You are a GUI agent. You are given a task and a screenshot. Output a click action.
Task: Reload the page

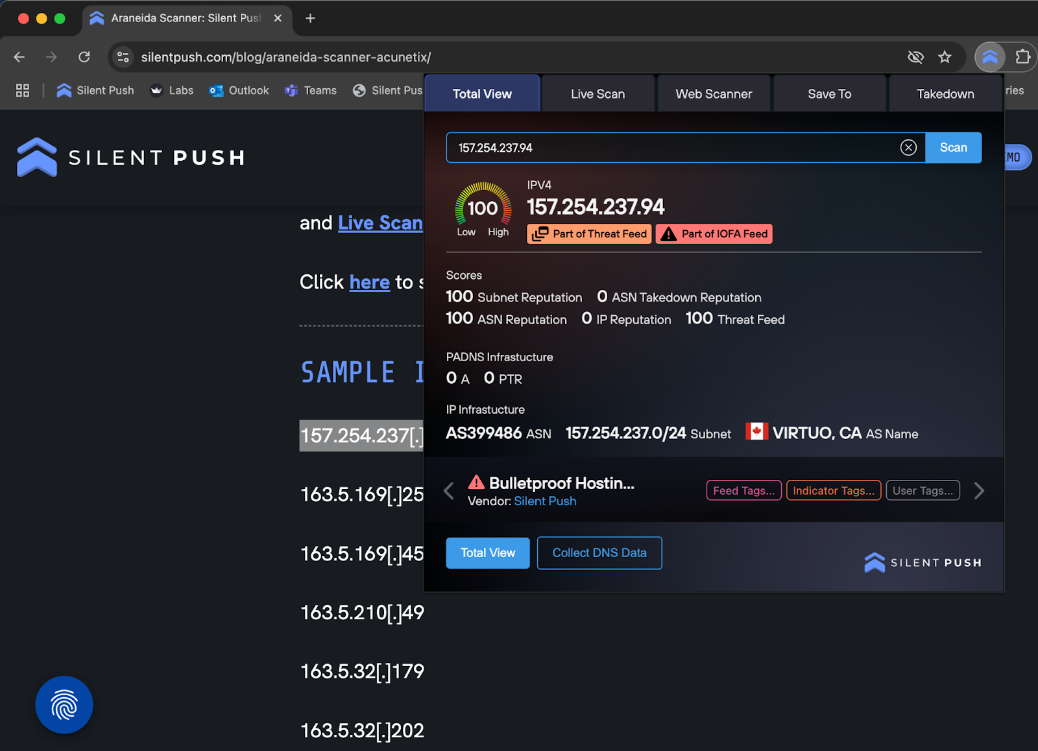(x=84, y=57)
